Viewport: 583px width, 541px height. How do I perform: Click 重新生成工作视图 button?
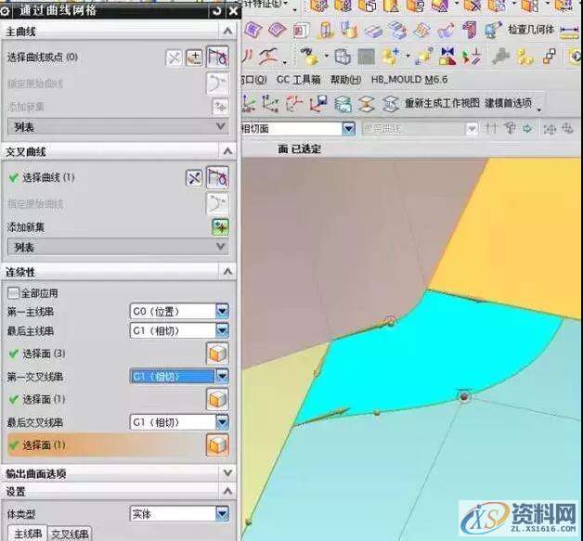click(x=442, y=103)
